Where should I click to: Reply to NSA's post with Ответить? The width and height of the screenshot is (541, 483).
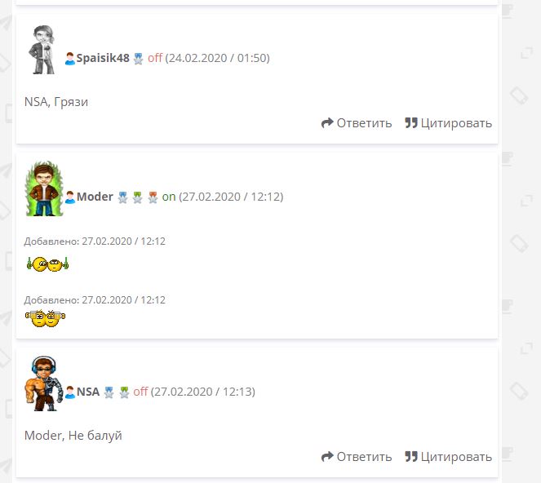click(x=357, y=456)
